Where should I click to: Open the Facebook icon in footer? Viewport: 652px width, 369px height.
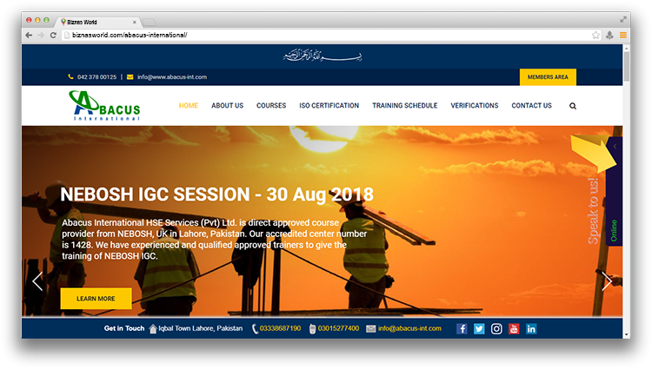pyautogui.click(x=462, y=329)
